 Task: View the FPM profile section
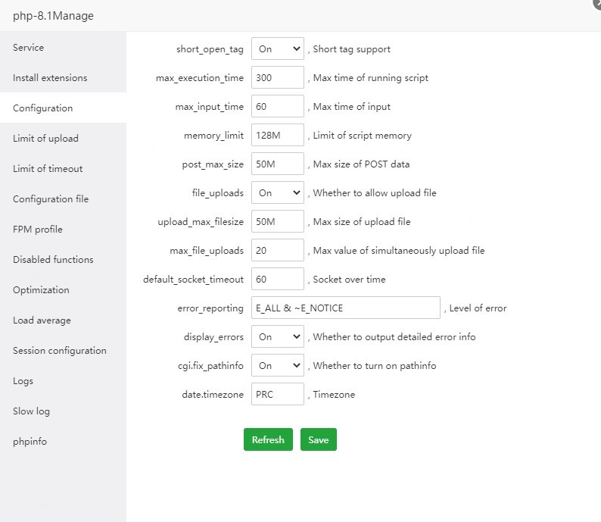38,230
